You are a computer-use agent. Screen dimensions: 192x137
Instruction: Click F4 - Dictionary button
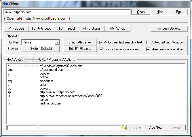click(x=92, y=28)
